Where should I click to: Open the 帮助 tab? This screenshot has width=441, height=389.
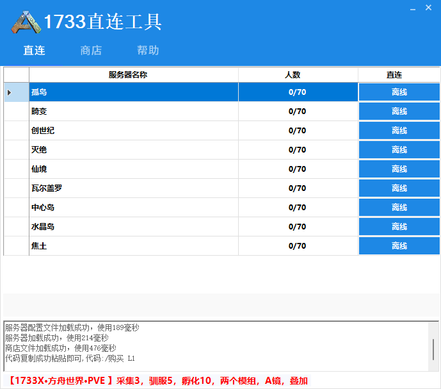[148, 51]
